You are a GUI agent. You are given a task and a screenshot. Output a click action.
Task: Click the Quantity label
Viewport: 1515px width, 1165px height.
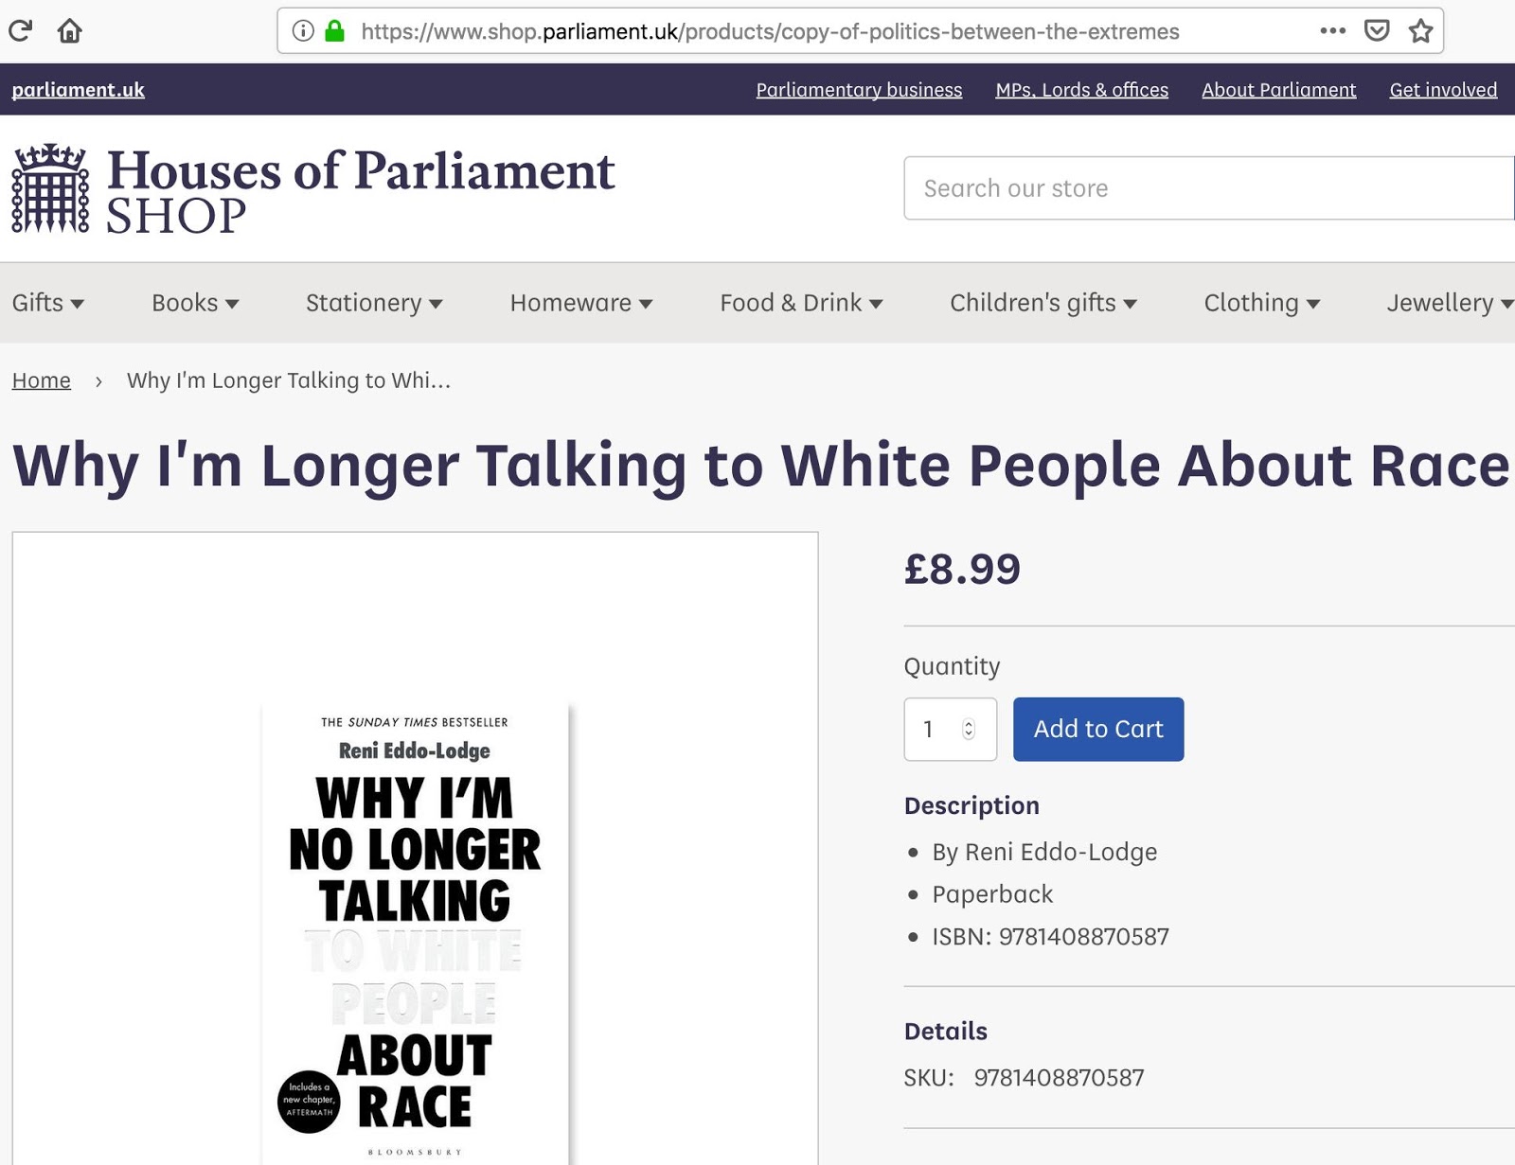pos(952,666)
